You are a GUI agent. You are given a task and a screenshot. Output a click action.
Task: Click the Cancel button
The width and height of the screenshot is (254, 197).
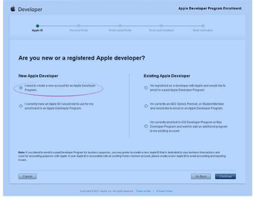click(27, 177)
